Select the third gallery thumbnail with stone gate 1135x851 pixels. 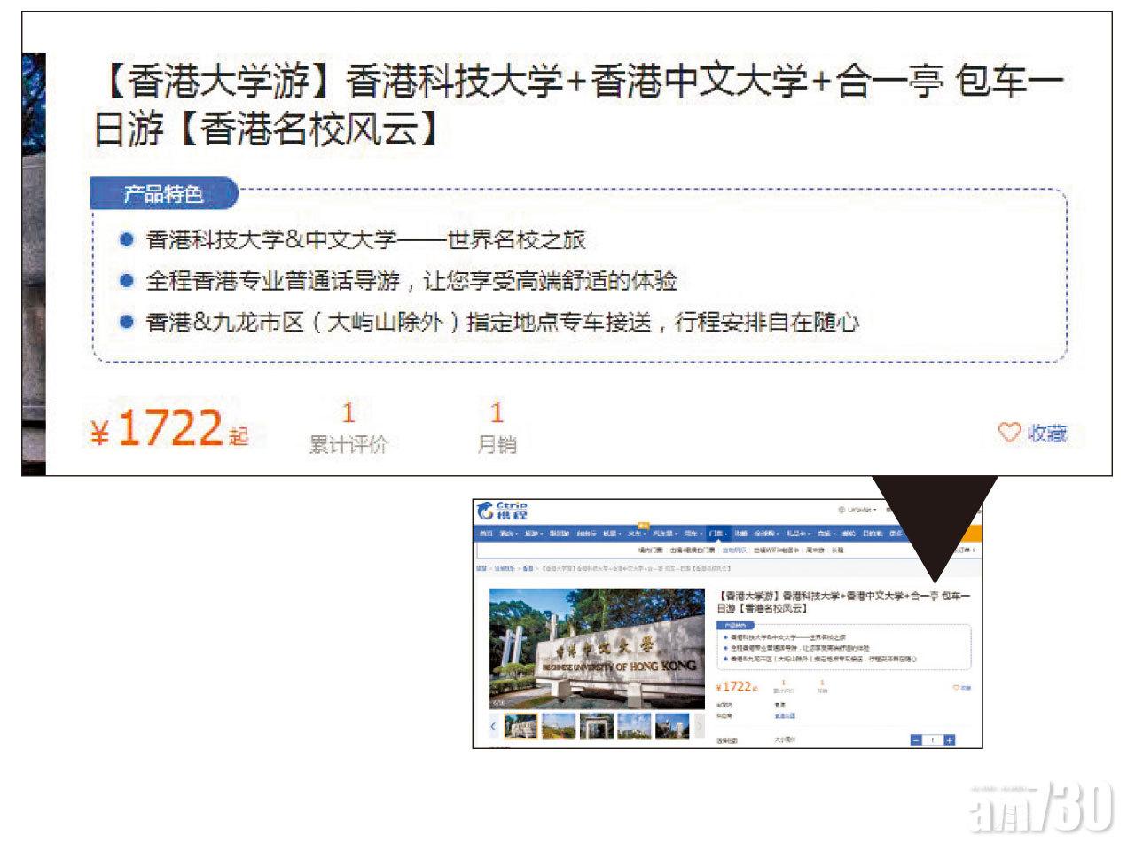[596, 727]
